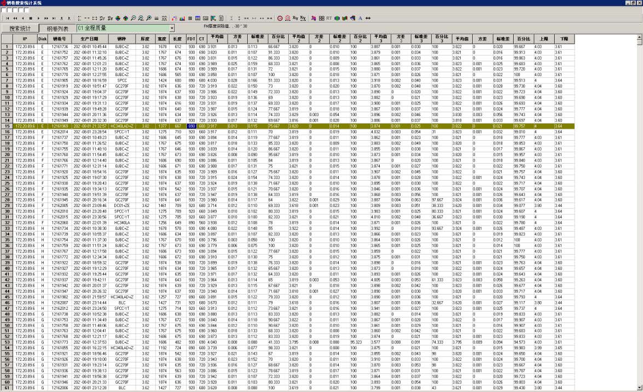Click the skip-to-last-record arrow icon
The width and height of the screenshot is (643, 392).
(54, 18)
